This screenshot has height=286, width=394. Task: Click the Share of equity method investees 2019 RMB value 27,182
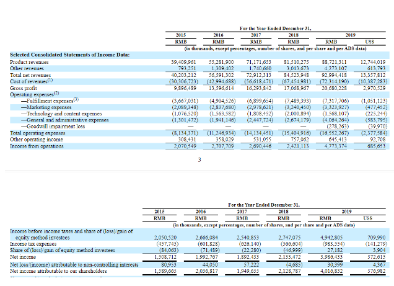click(x=335, y=250)
